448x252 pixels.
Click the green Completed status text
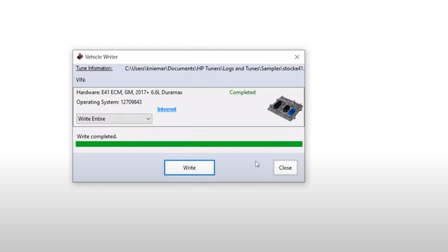[242, 92]
